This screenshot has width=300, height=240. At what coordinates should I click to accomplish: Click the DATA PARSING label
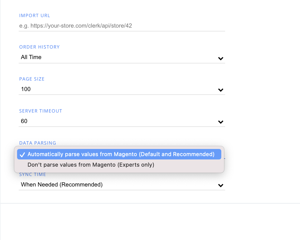click(38, 143)
